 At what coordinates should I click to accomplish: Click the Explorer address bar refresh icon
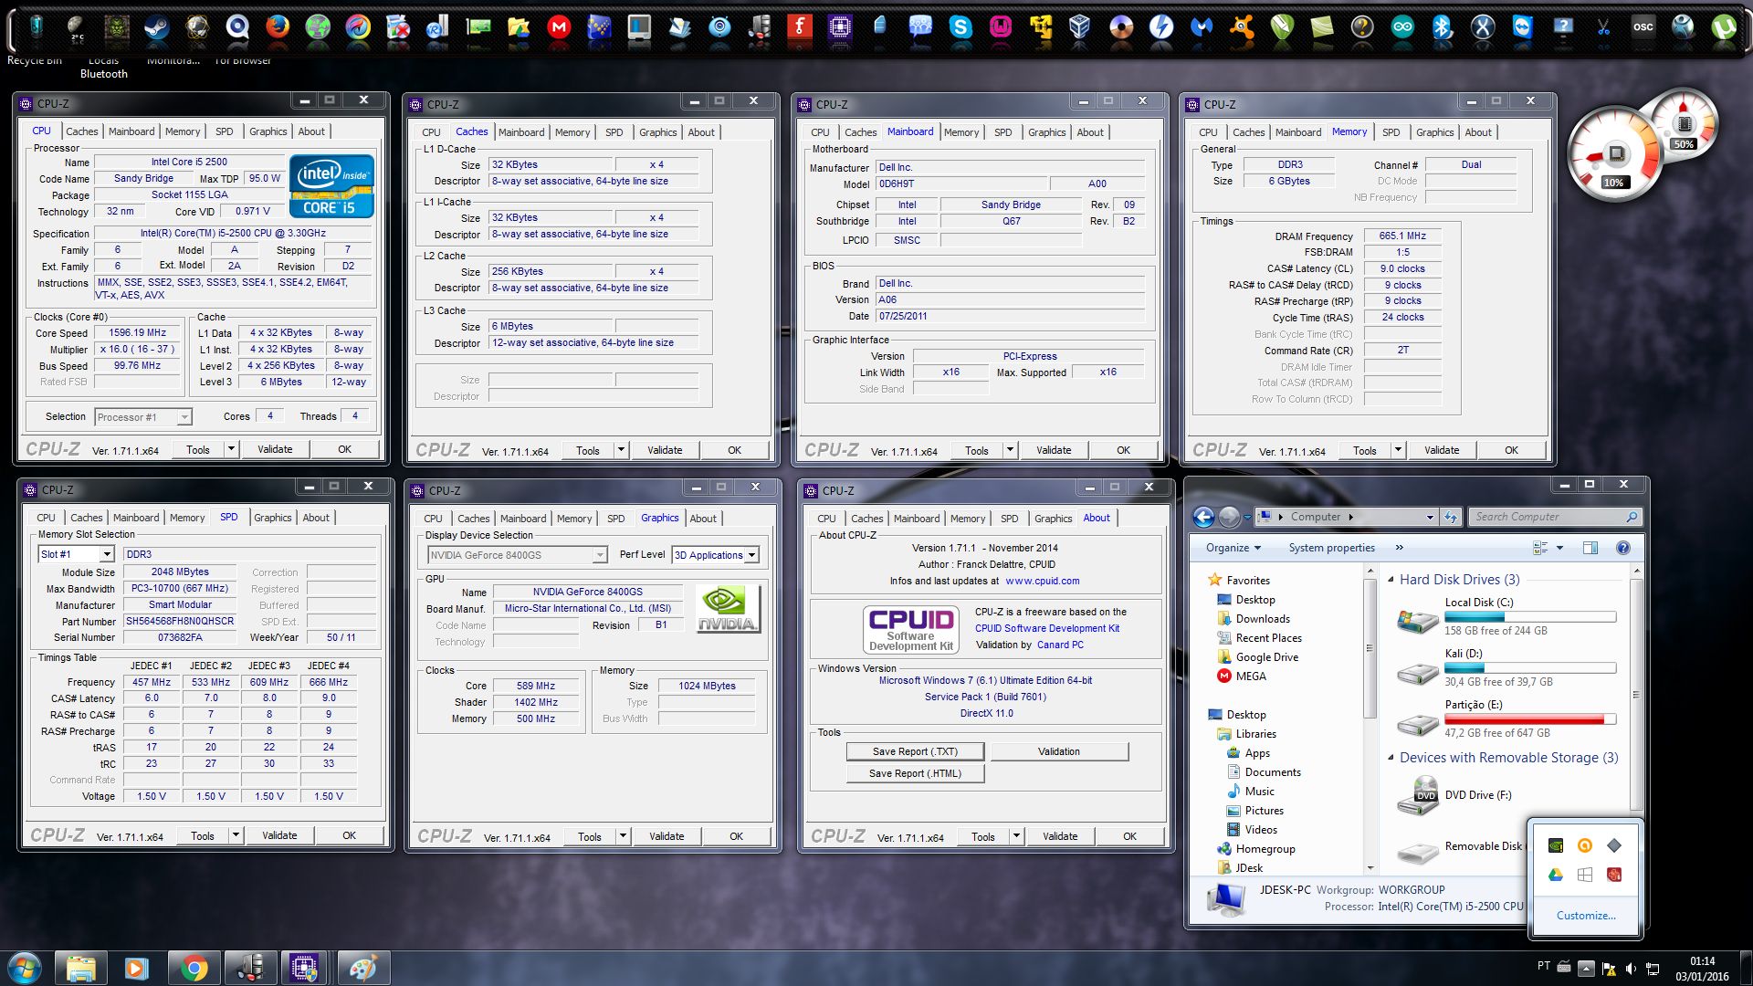click(1451, 517)
